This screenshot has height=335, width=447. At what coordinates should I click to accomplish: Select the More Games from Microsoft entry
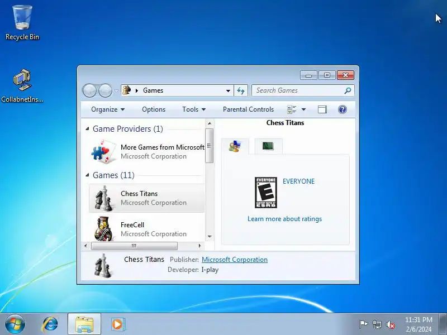point(147,151)
